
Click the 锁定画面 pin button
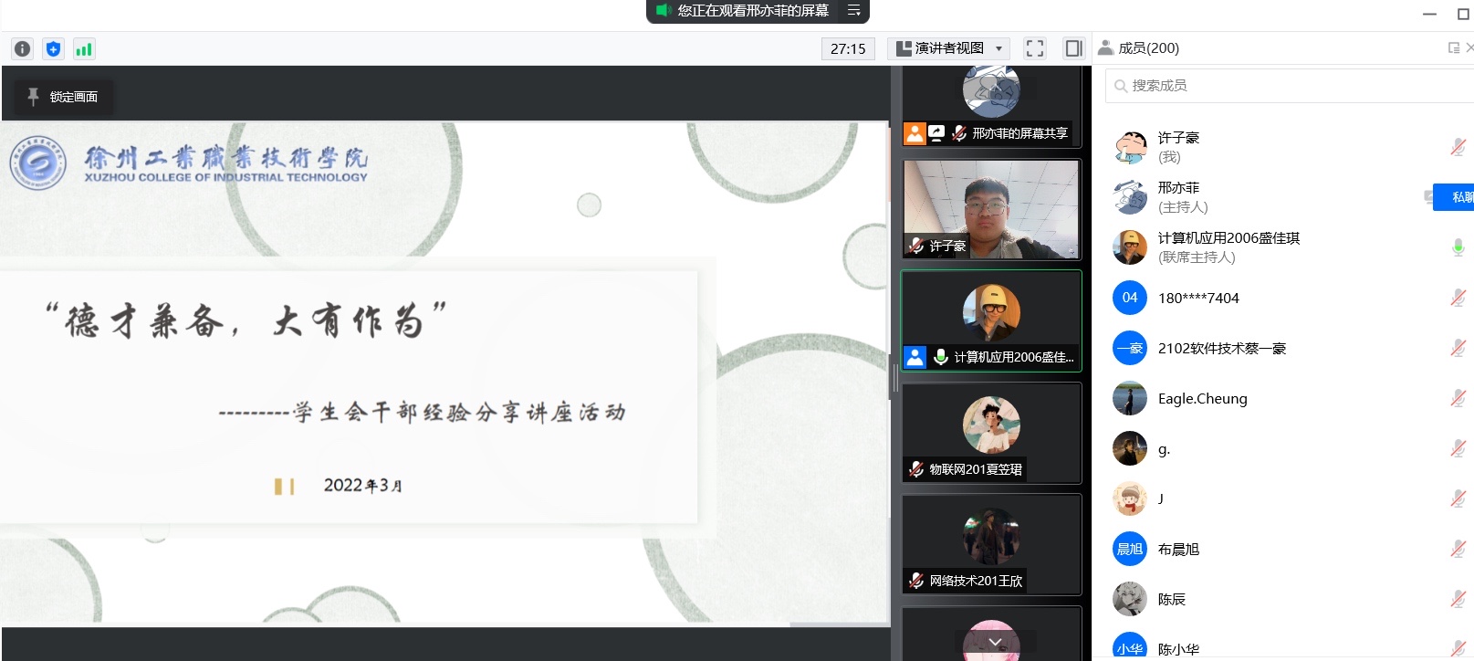pos(63,97)
